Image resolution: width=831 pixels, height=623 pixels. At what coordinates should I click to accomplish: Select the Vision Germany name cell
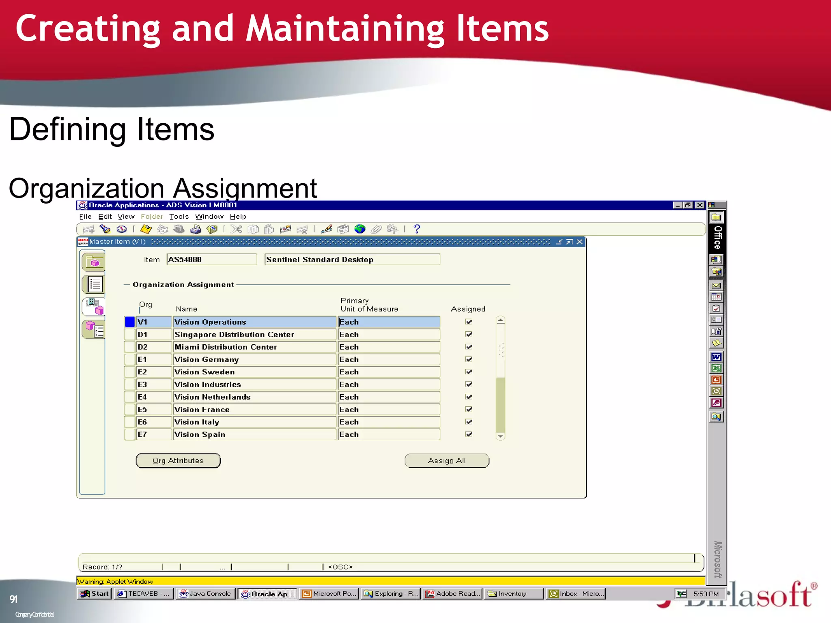[x=254, y=359]
